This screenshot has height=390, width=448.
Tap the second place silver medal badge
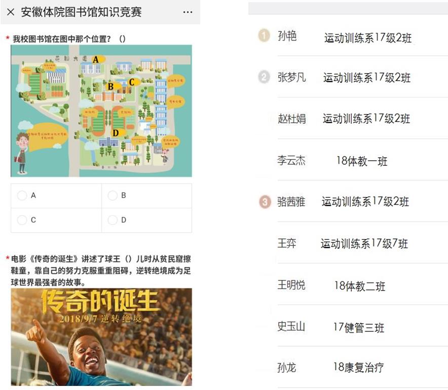(x=264, y=77)
